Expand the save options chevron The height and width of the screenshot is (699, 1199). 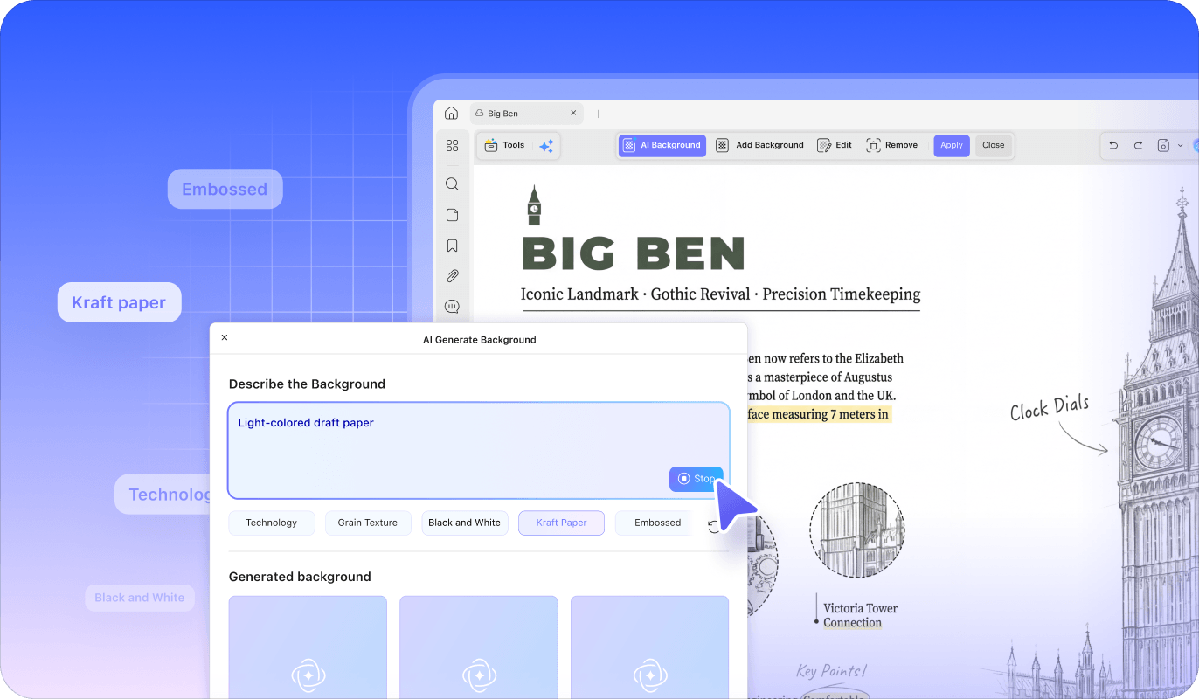coord(1181,146)
